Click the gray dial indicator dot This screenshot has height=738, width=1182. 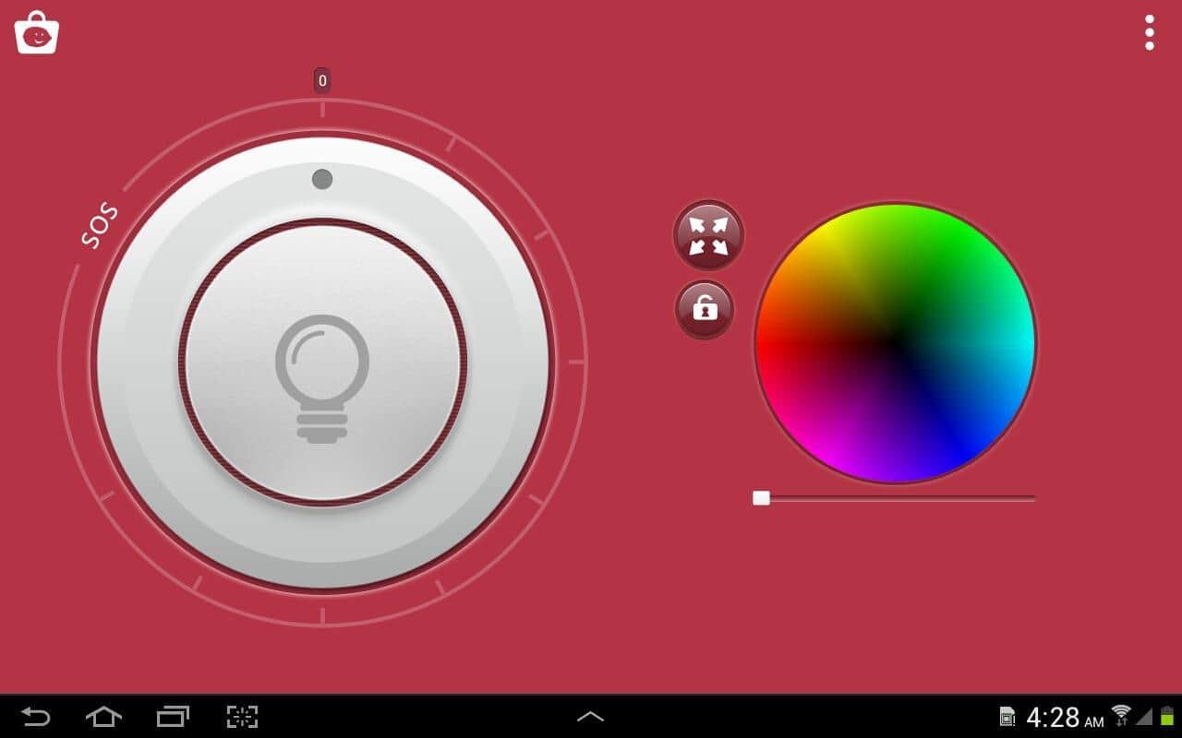point(322,179)
